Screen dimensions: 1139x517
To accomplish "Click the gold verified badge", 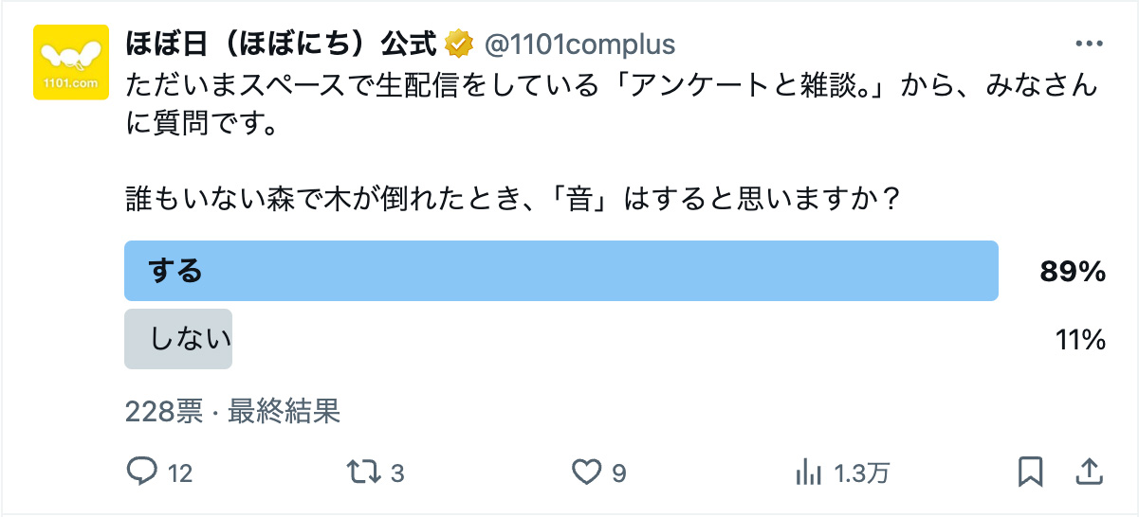I will click(x=460, y=44).
